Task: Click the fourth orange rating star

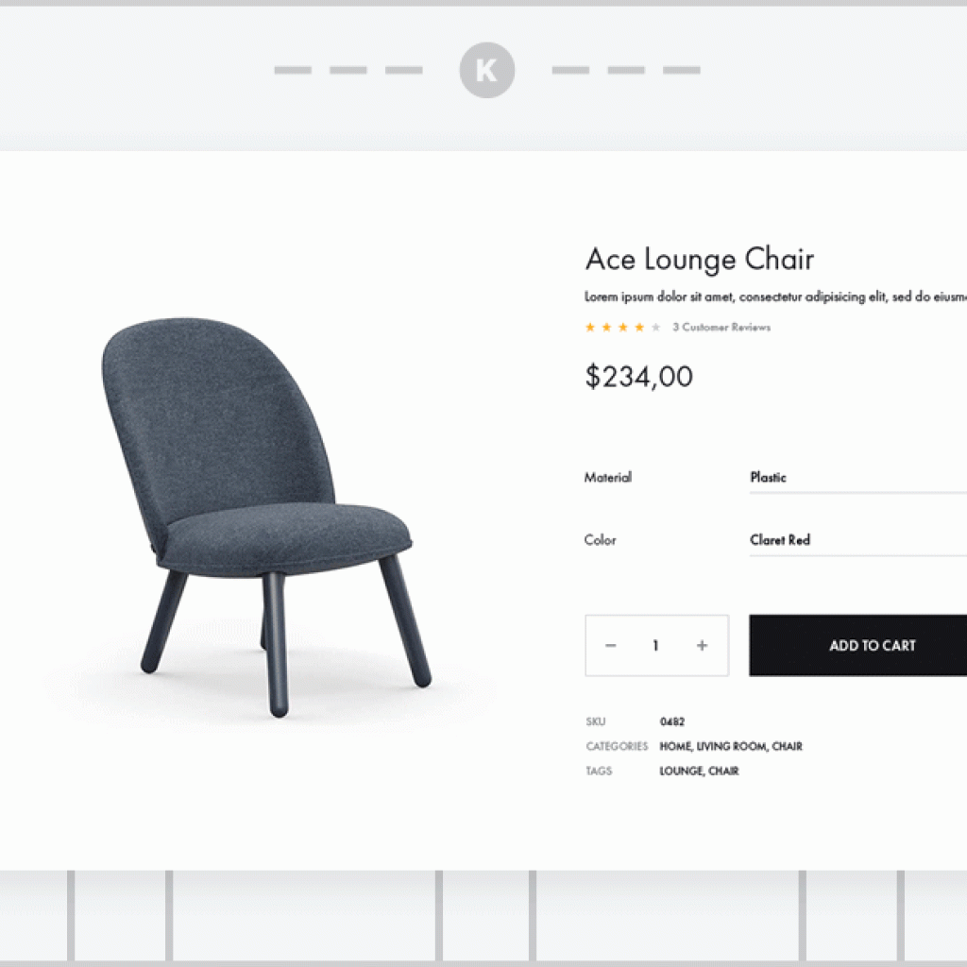Action: click(639, 327)
